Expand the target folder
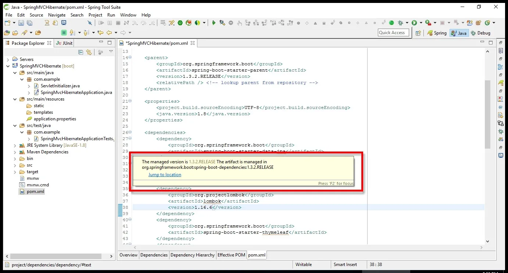Viewport: 508px width, 273px height. (x=15, y=172)
